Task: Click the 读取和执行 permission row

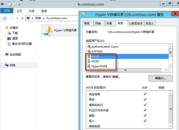Action: (x=128, y=105)
